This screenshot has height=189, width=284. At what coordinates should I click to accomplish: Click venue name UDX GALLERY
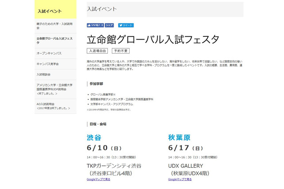coord(185,166)
